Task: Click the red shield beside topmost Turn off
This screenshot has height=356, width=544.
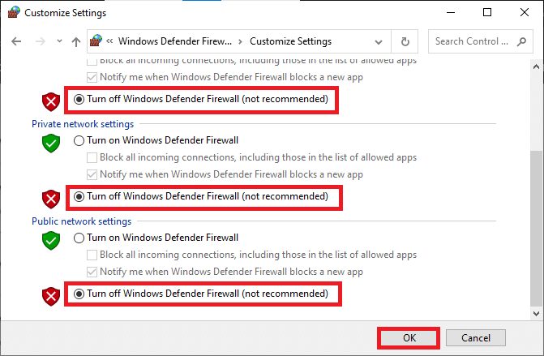Action: tap(51, 101)
